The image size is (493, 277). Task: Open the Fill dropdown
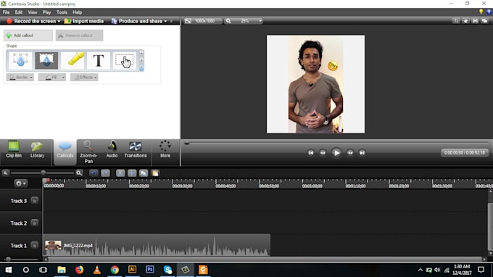tap(52, 78)
